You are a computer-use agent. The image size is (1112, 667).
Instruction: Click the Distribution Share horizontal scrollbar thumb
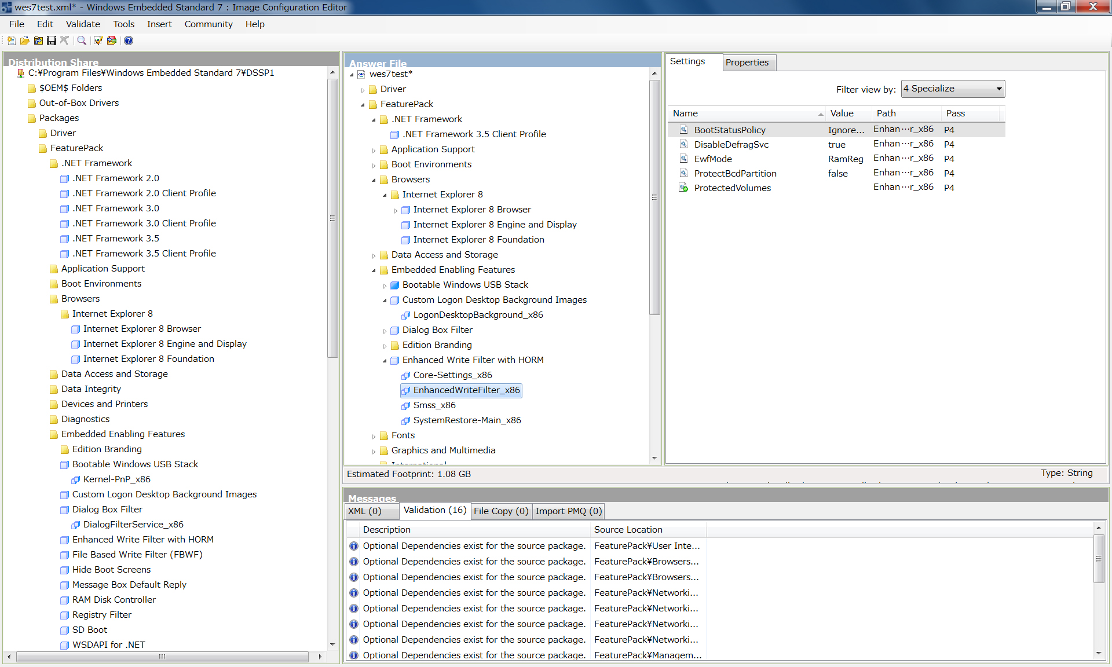(162, 657)
